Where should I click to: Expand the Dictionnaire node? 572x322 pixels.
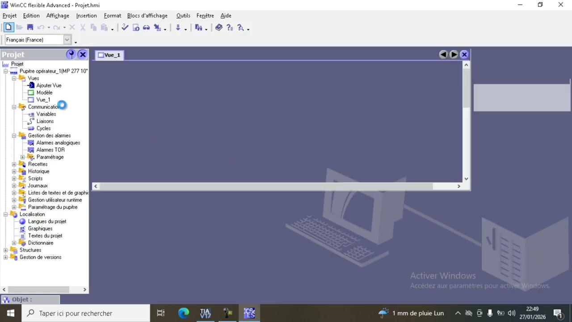(x=14, y=243)
